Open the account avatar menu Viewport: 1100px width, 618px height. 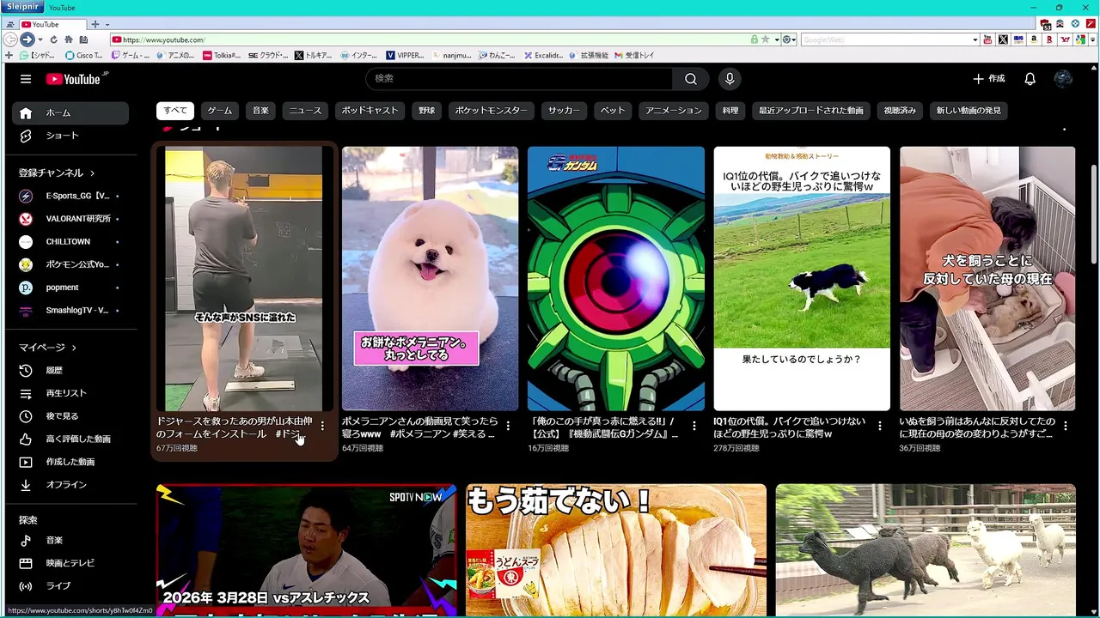point(1063,79)
